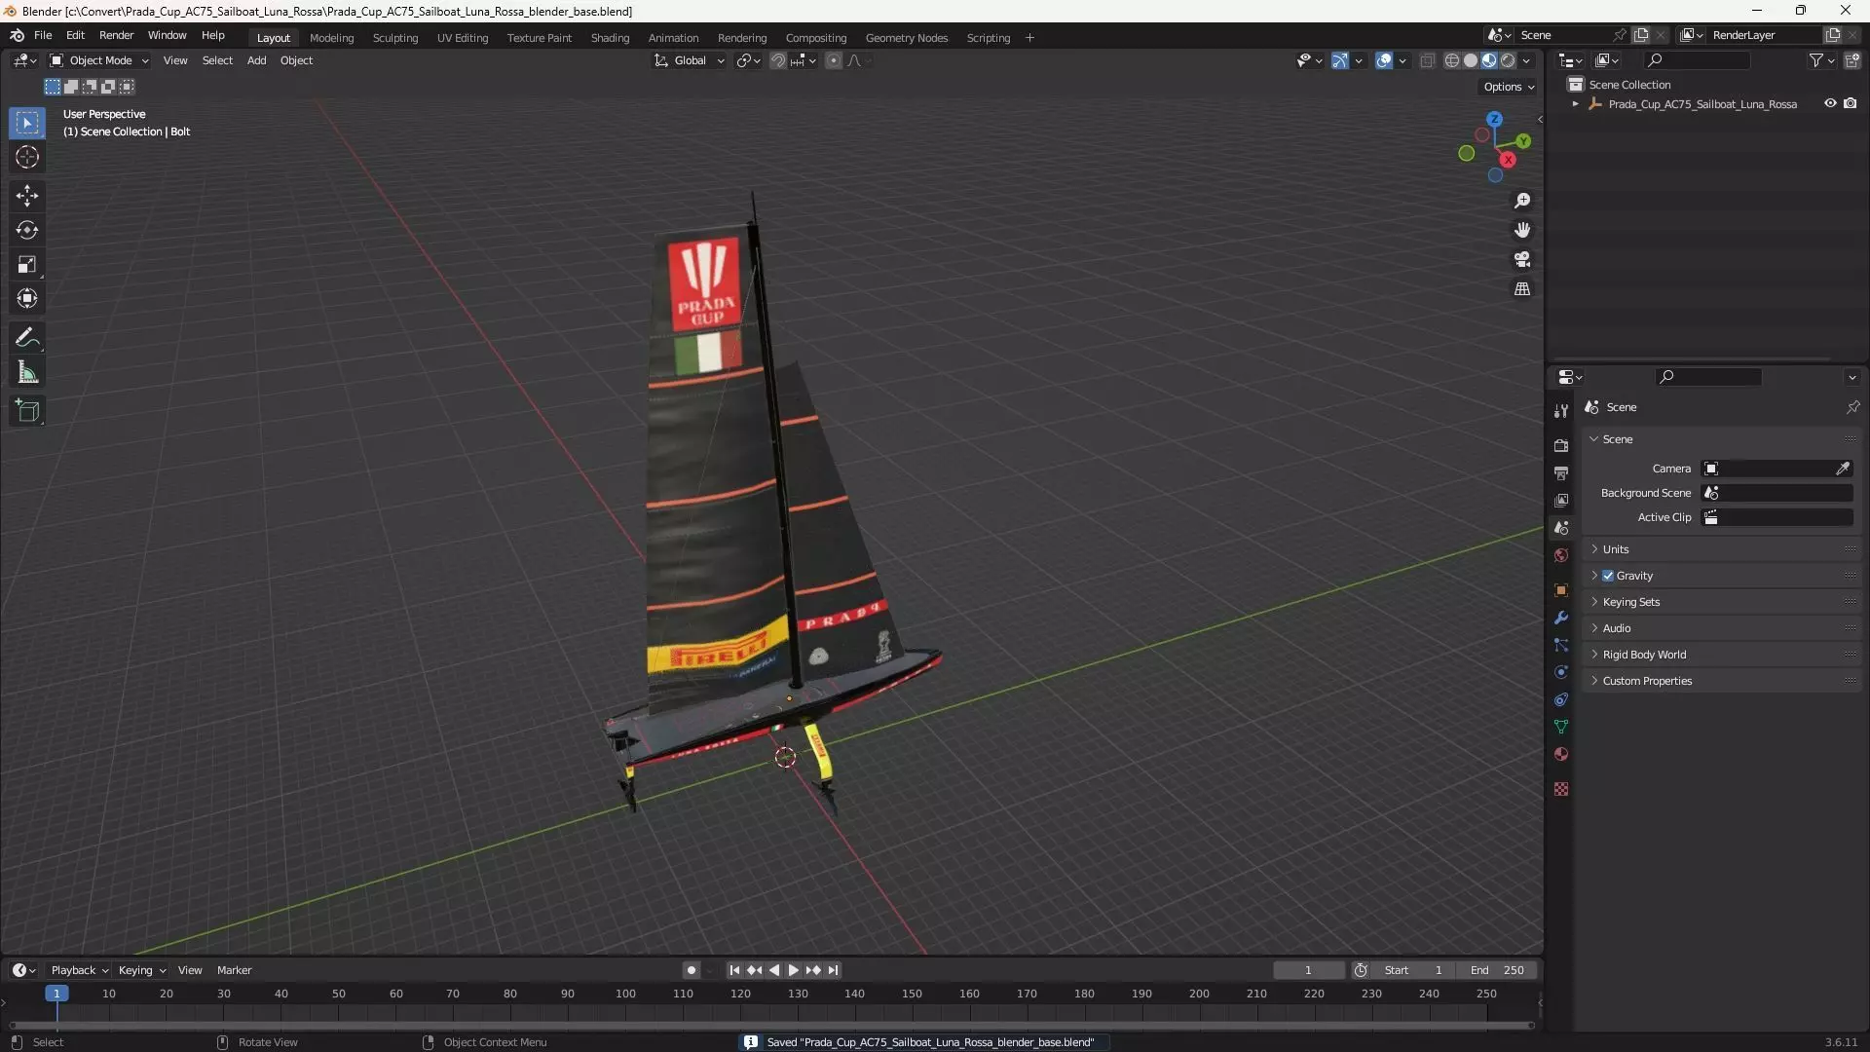
Task: Toggle viewport overlays button
Action: pyautogui.click(x=1384, y=60)
